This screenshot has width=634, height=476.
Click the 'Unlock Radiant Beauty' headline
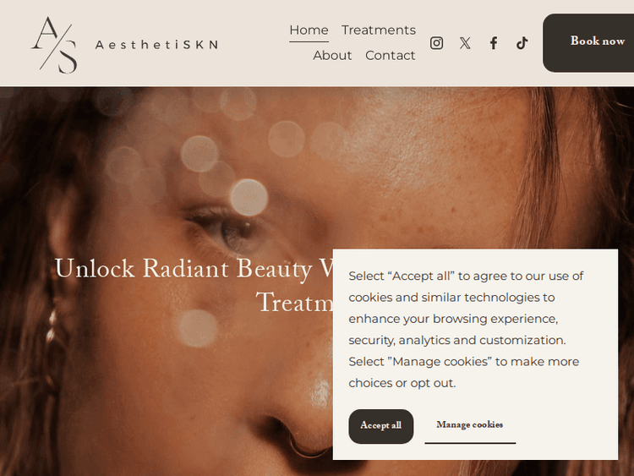tap(194, 269)
